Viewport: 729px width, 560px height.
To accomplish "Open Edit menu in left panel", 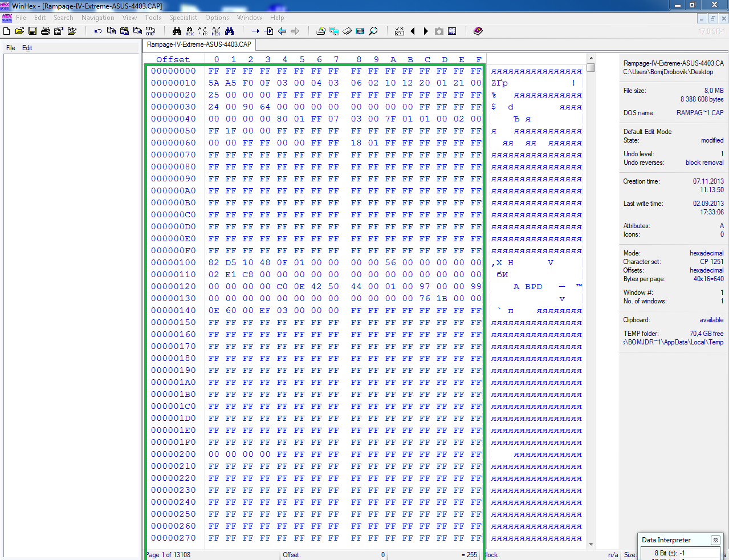I will point(27,48).
